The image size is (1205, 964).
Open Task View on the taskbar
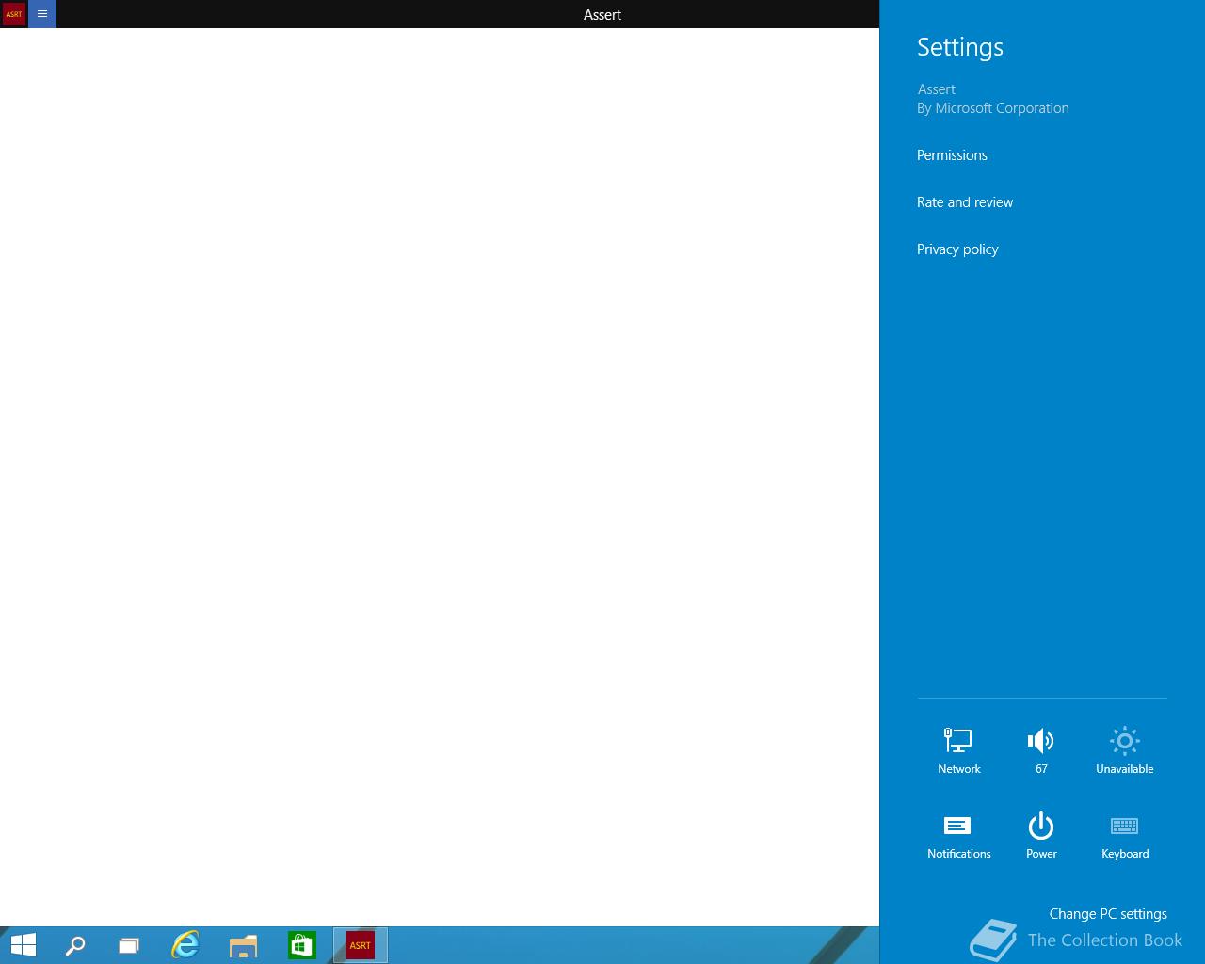point(129,945)
